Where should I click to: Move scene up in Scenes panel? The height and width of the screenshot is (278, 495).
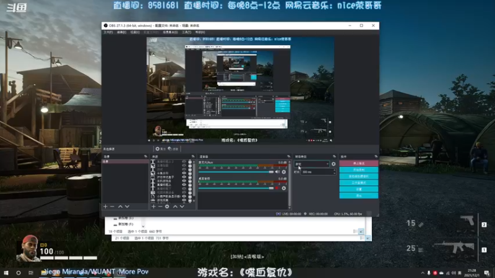coord(120,206)
